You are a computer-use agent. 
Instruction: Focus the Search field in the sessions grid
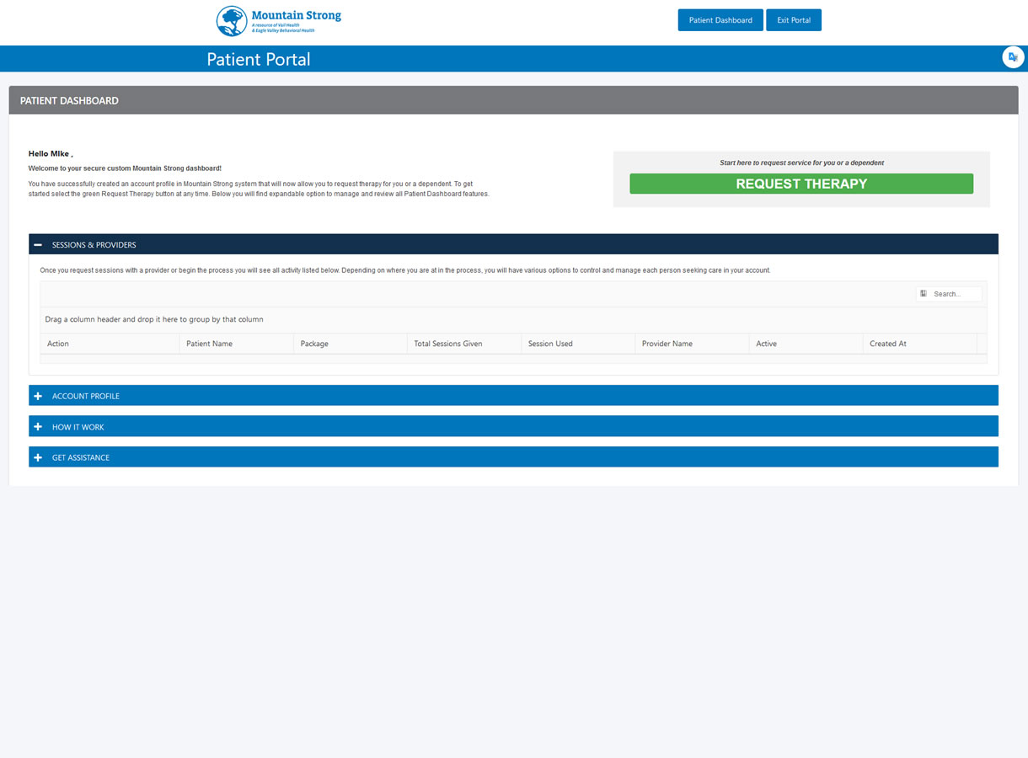coord(956,294)
